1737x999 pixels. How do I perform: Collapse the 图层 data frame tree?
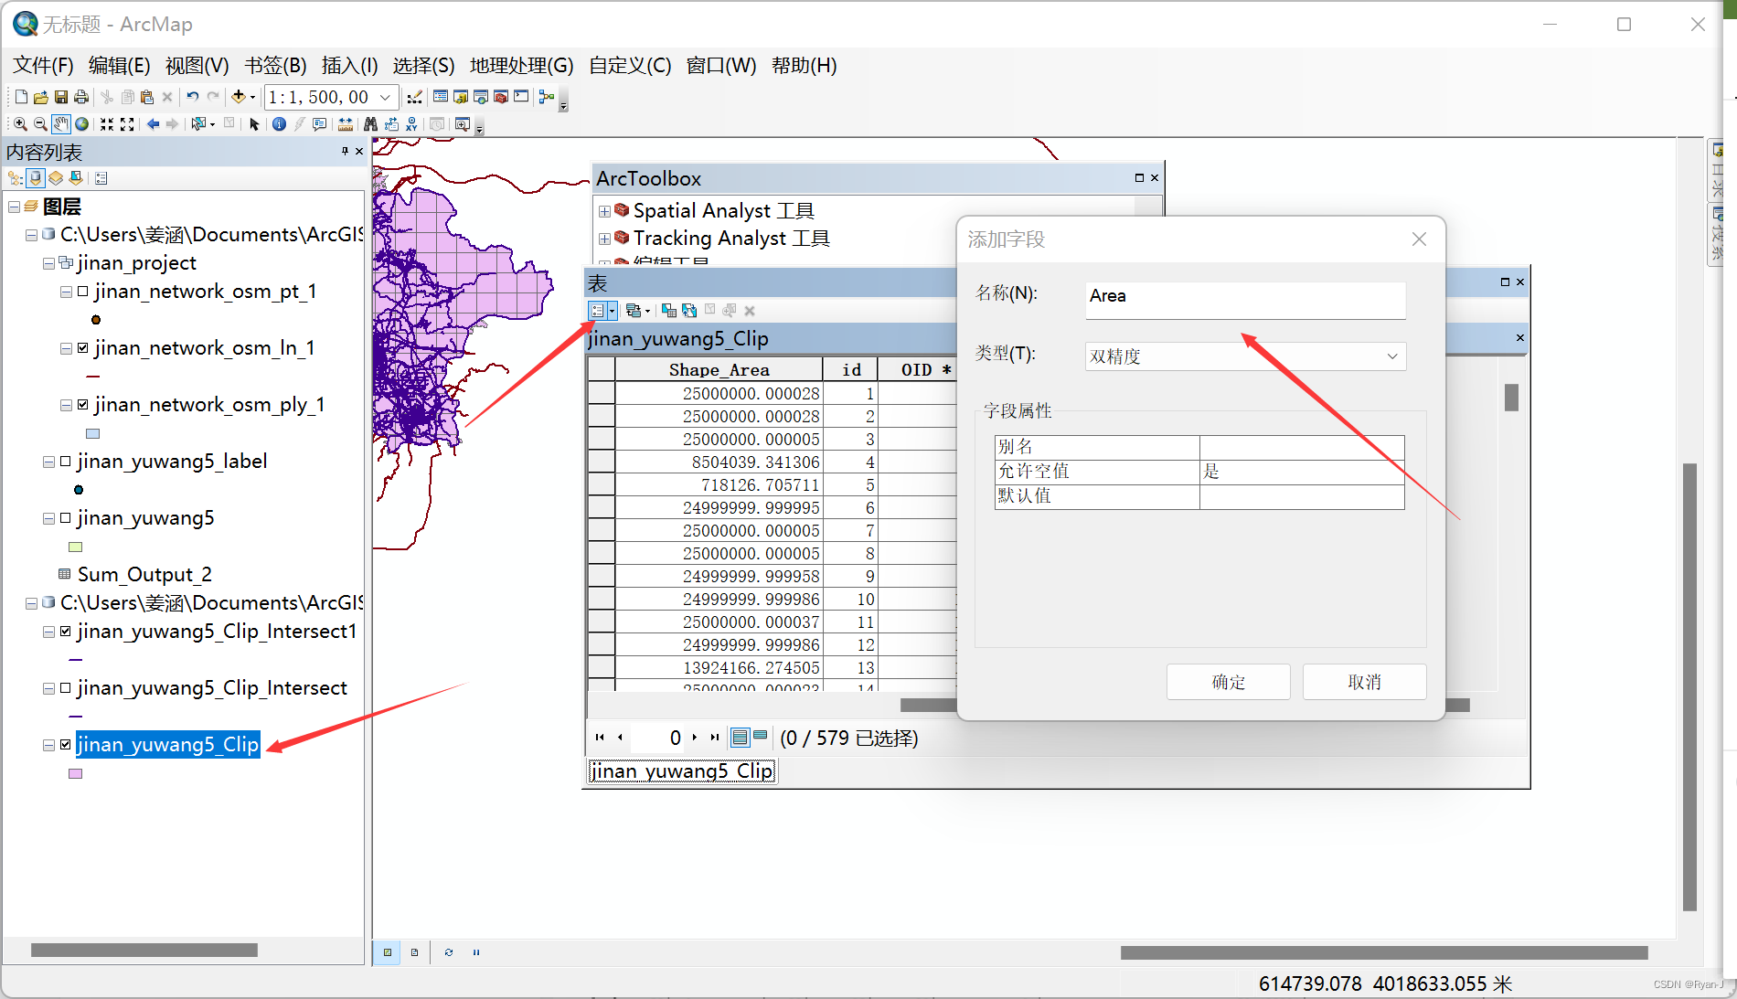[x=14, y=207]
